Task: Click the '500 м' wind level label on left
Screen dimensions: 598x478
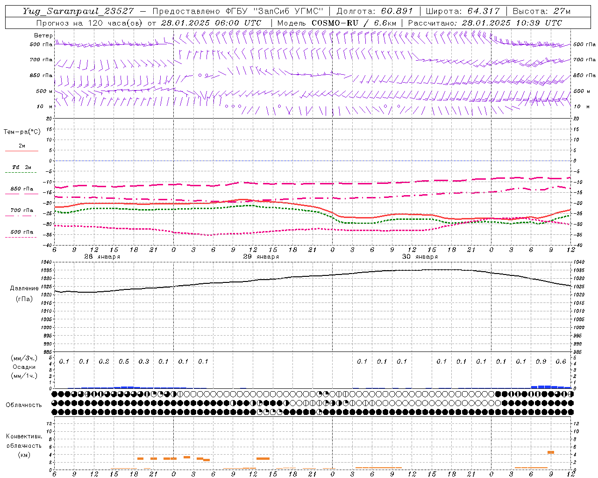Action: pyautogui.click(x=44, y=91)
